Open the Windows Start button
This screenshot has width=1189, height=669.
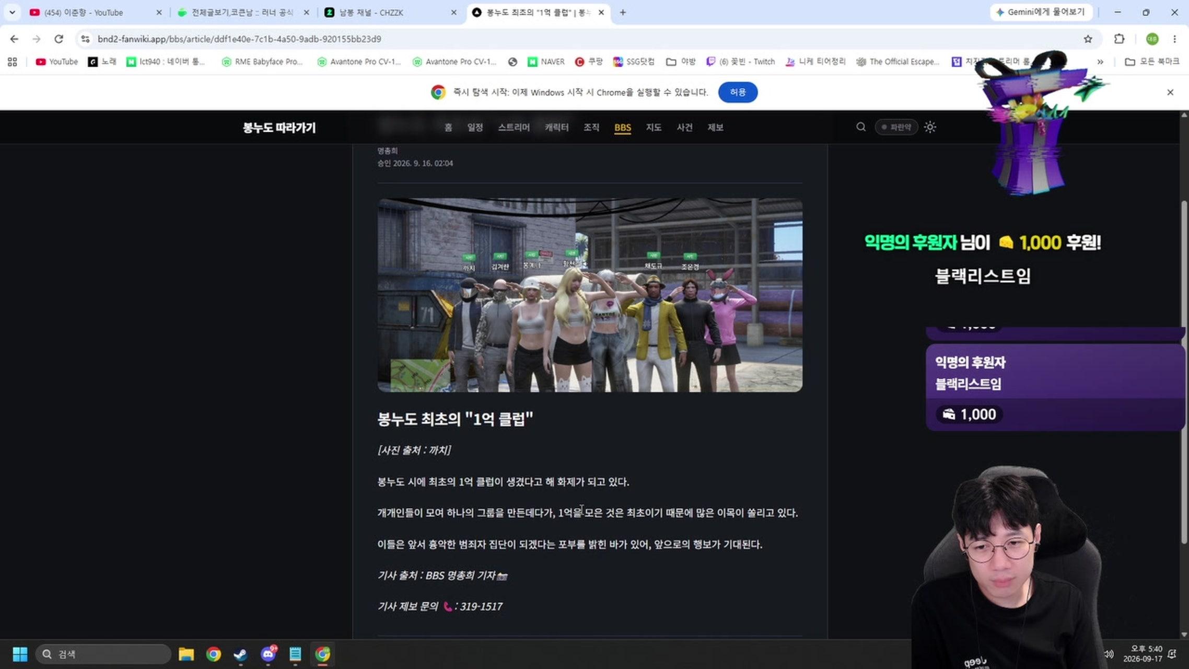[x=20, y=654]
